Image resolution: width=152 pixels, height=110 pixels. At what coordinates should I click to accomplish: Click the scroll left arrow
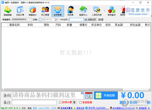click(x=3, y=89)
